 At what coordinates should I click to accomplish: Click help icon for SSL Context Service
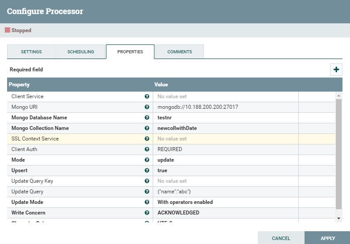point(147,139)
